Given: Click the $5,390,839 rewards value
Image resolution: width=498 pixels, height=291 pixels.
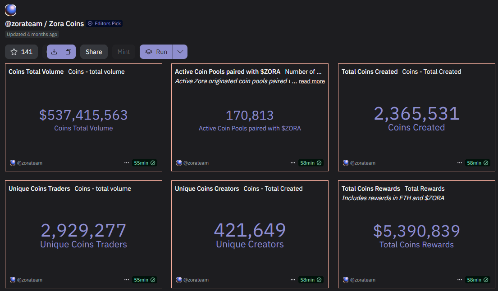Looking at the screenshot, I should pyautogui.click(x=416, y=231).
